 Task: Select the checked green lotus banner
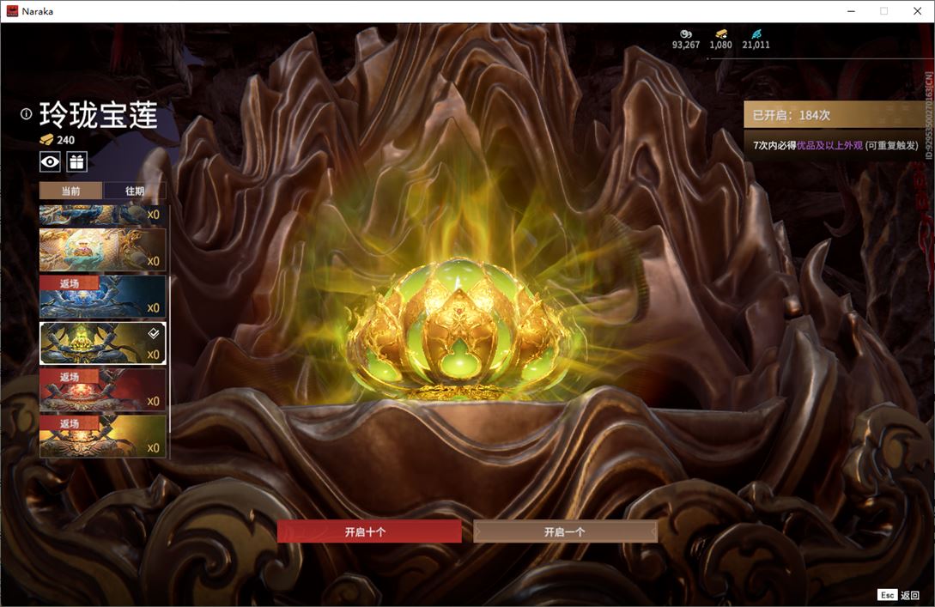coord(102,343)
